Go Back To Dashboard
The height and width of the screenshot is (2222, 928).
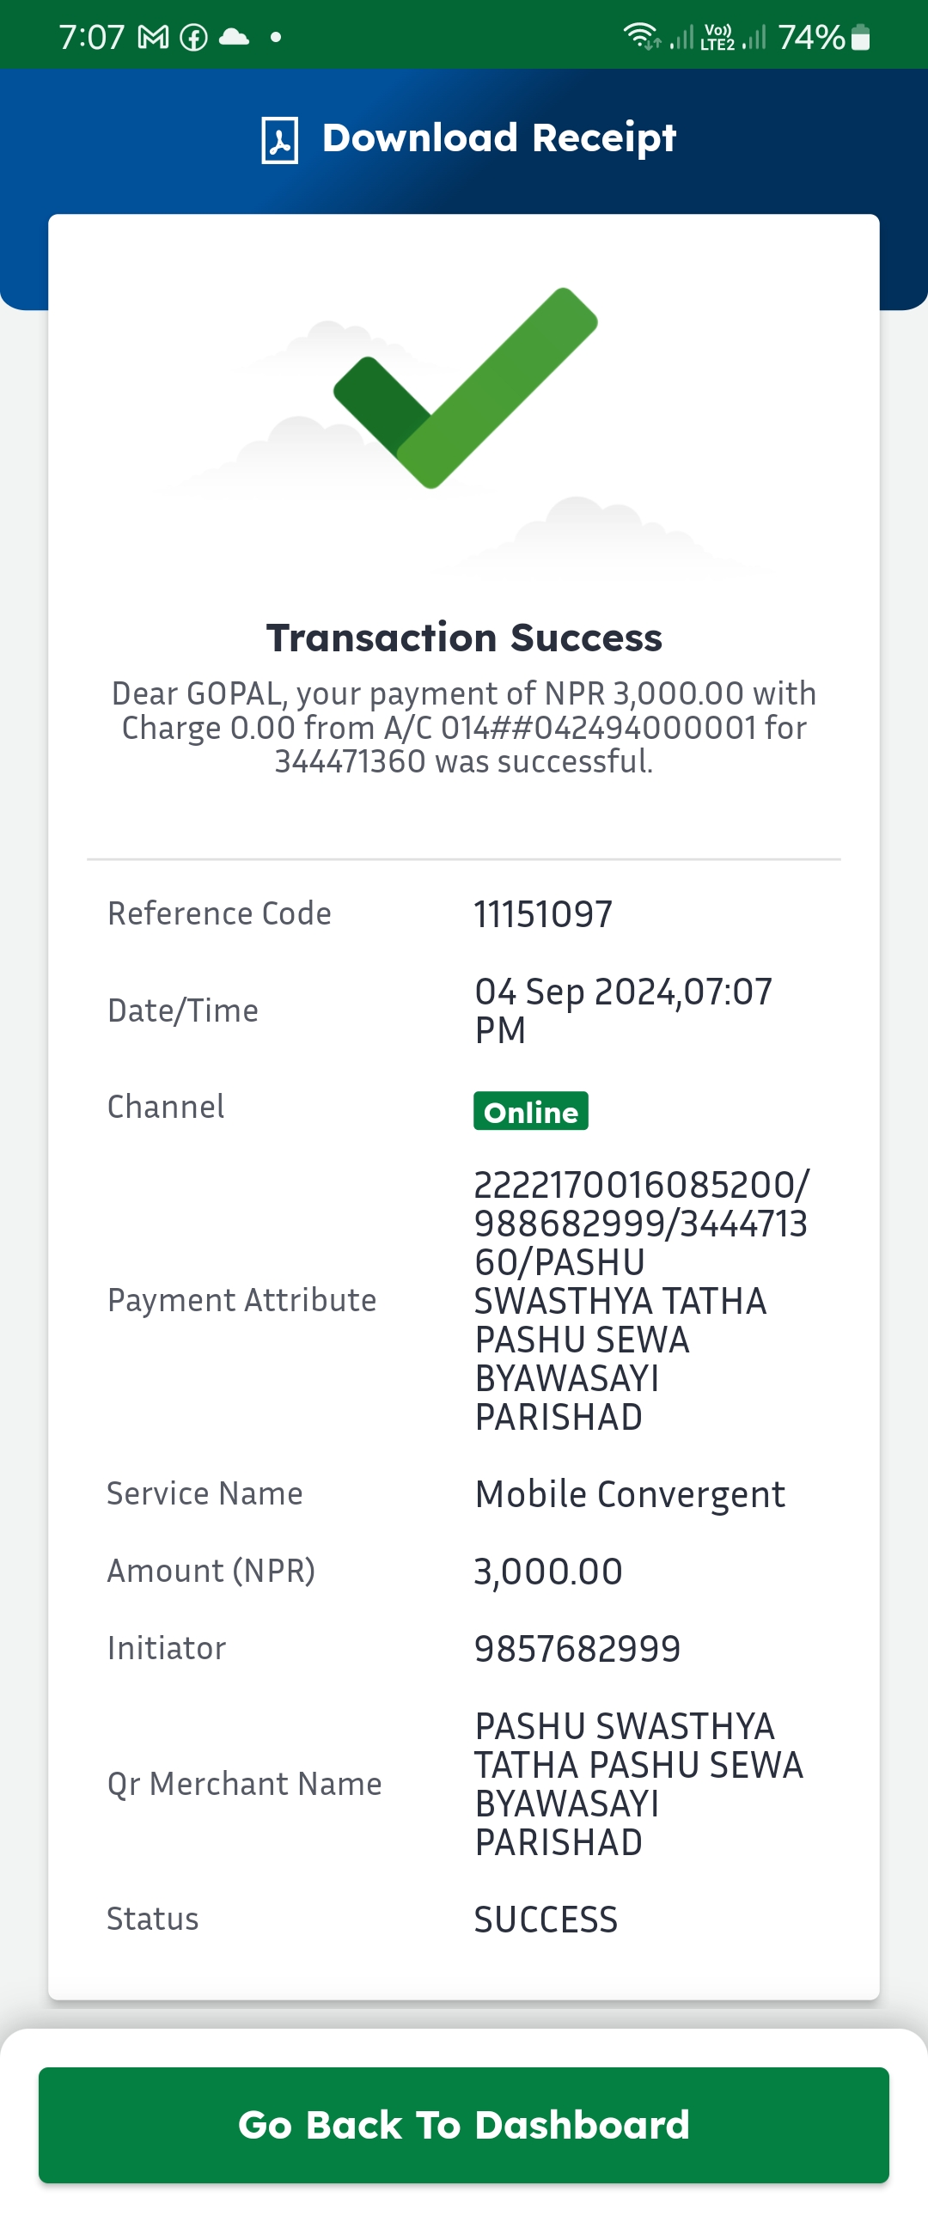point(464,2125)
